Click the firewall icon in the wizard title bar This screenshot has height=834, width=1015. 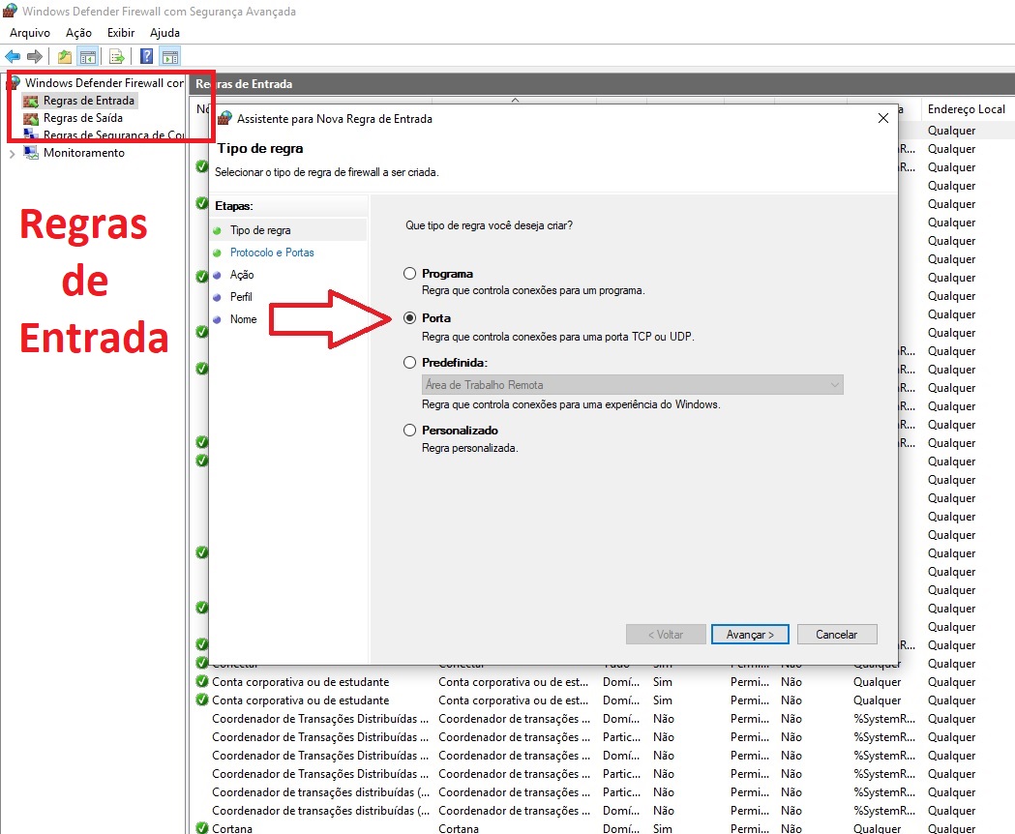pyautogui.click(x=224, y=118)
